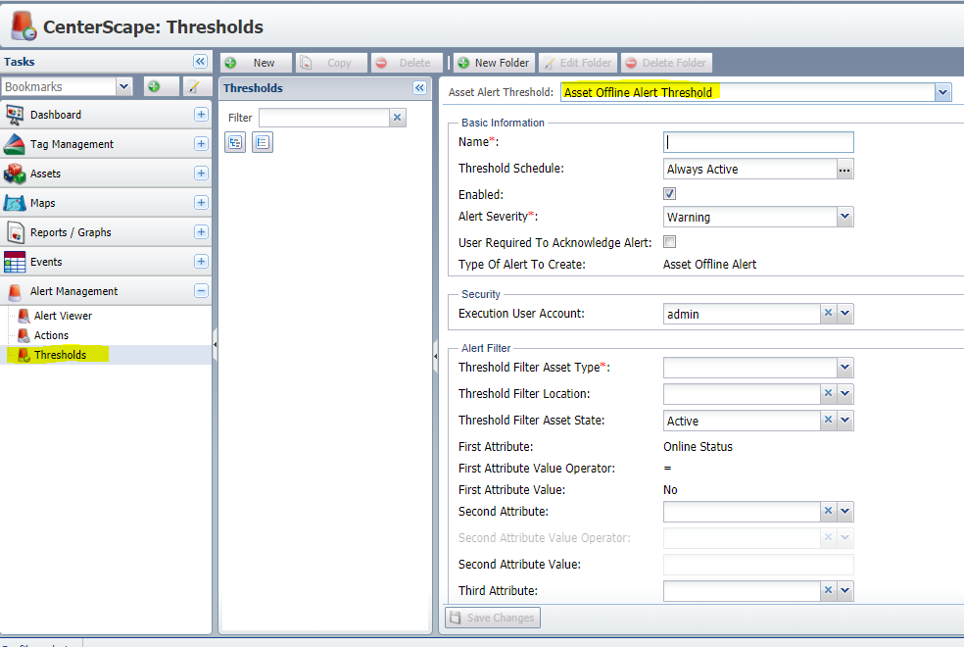Open the Asset Alert Threshold dropdown
Viewport: 964px width, 647px height.
click(941, 92)
